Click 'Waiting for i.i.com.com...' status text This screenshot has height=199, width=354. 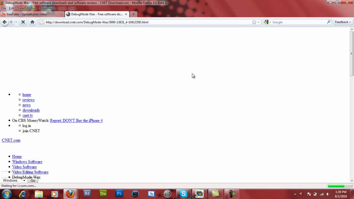click(19, 186)
